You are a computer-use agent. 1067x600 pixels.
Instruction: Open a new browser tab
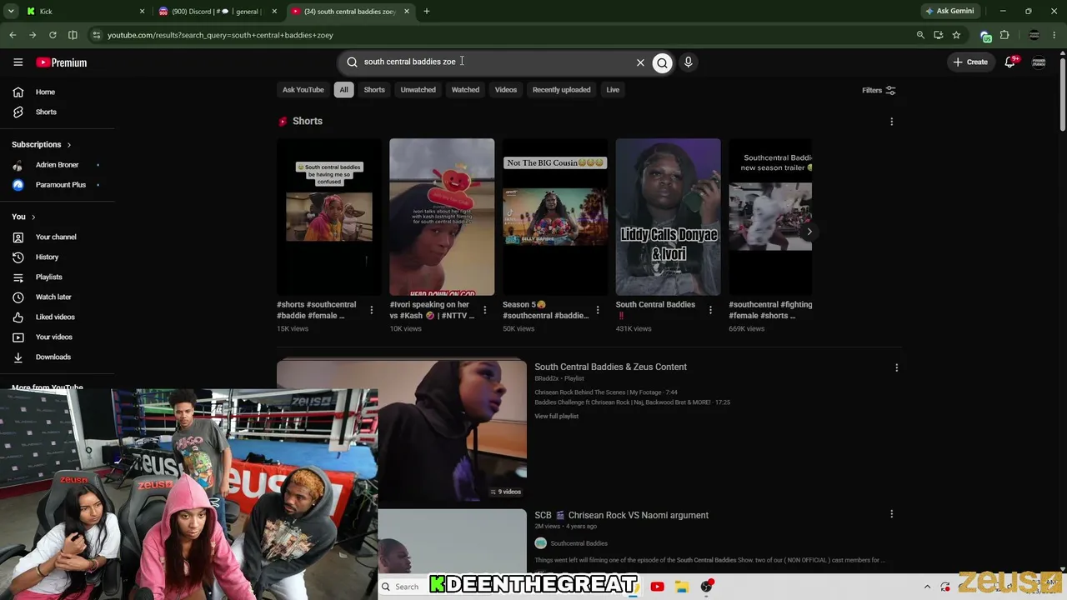[426, 12]
